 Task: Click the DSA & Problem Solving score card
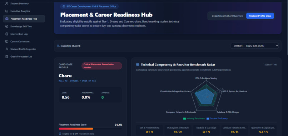coord(149,130)
